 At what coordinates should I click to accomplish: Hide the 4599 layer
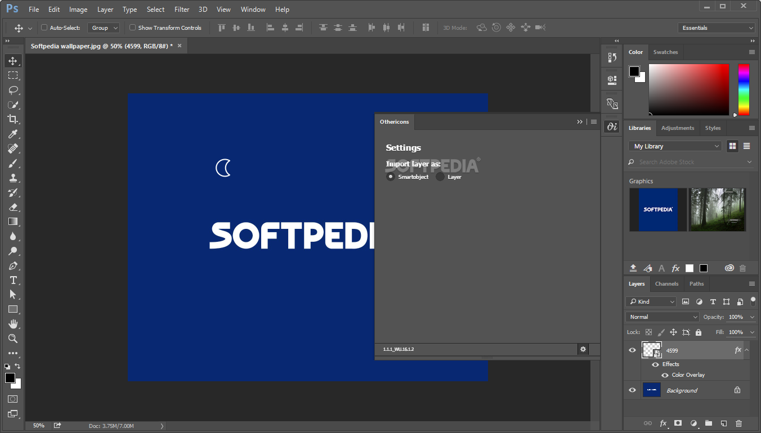(632, 350)
